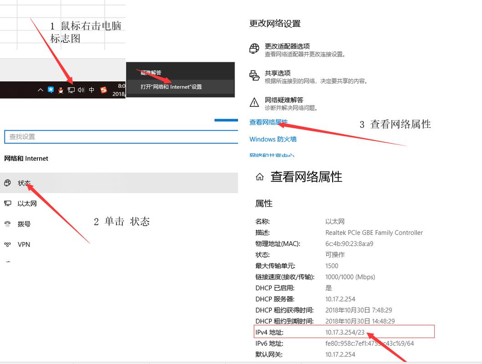482x364 pixels.
Task: Select 状态 with the globe icon in sidebar
Action: pos(7,182)
